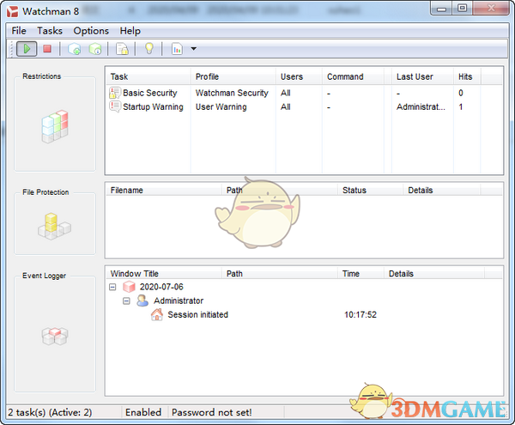This screenshot has height=425, width=515.
Task: Select the Administrator tree entry
Action: [179, 301]
